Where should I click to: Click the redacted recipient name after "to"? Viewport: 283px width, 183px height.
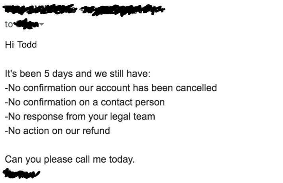coord(27,24)
